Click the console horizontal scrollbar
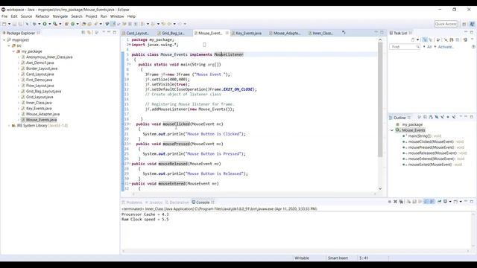This screenshot has width=477, height=268. click(296, 251)
